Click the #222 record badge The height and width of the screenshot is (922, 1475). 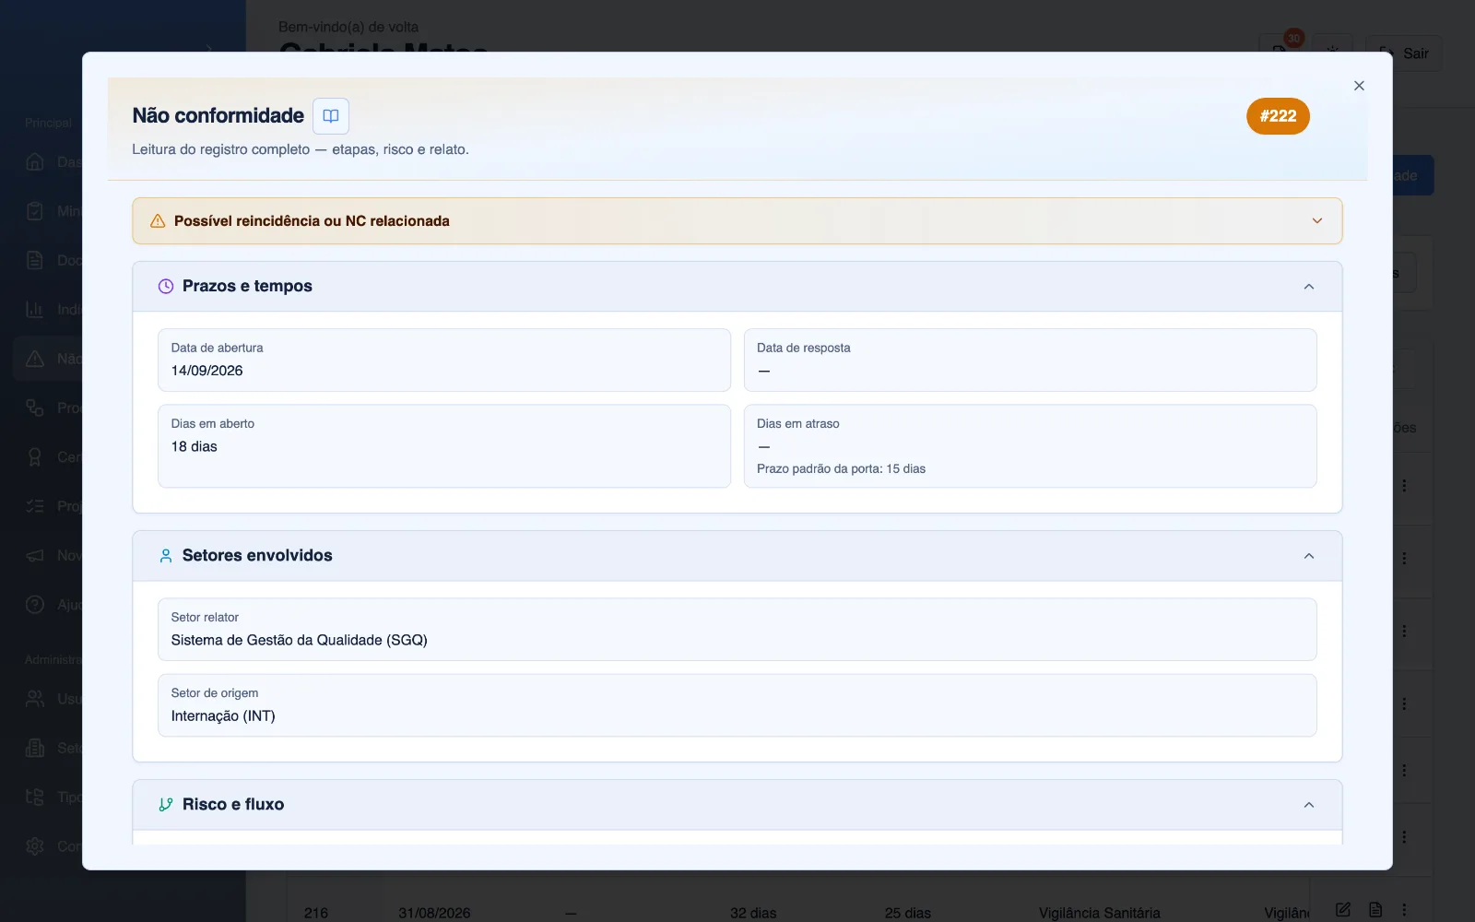[1278, 116]
